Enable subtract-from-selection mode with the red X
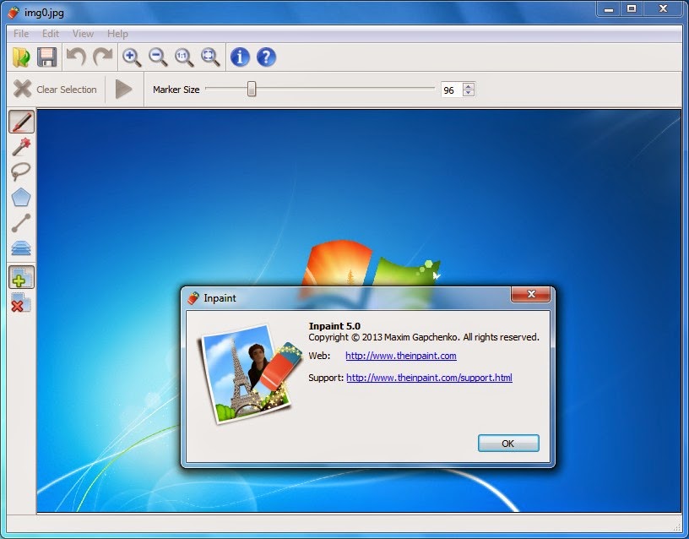The height and width of the screenshot is (539, 689). tap(20, 302)
